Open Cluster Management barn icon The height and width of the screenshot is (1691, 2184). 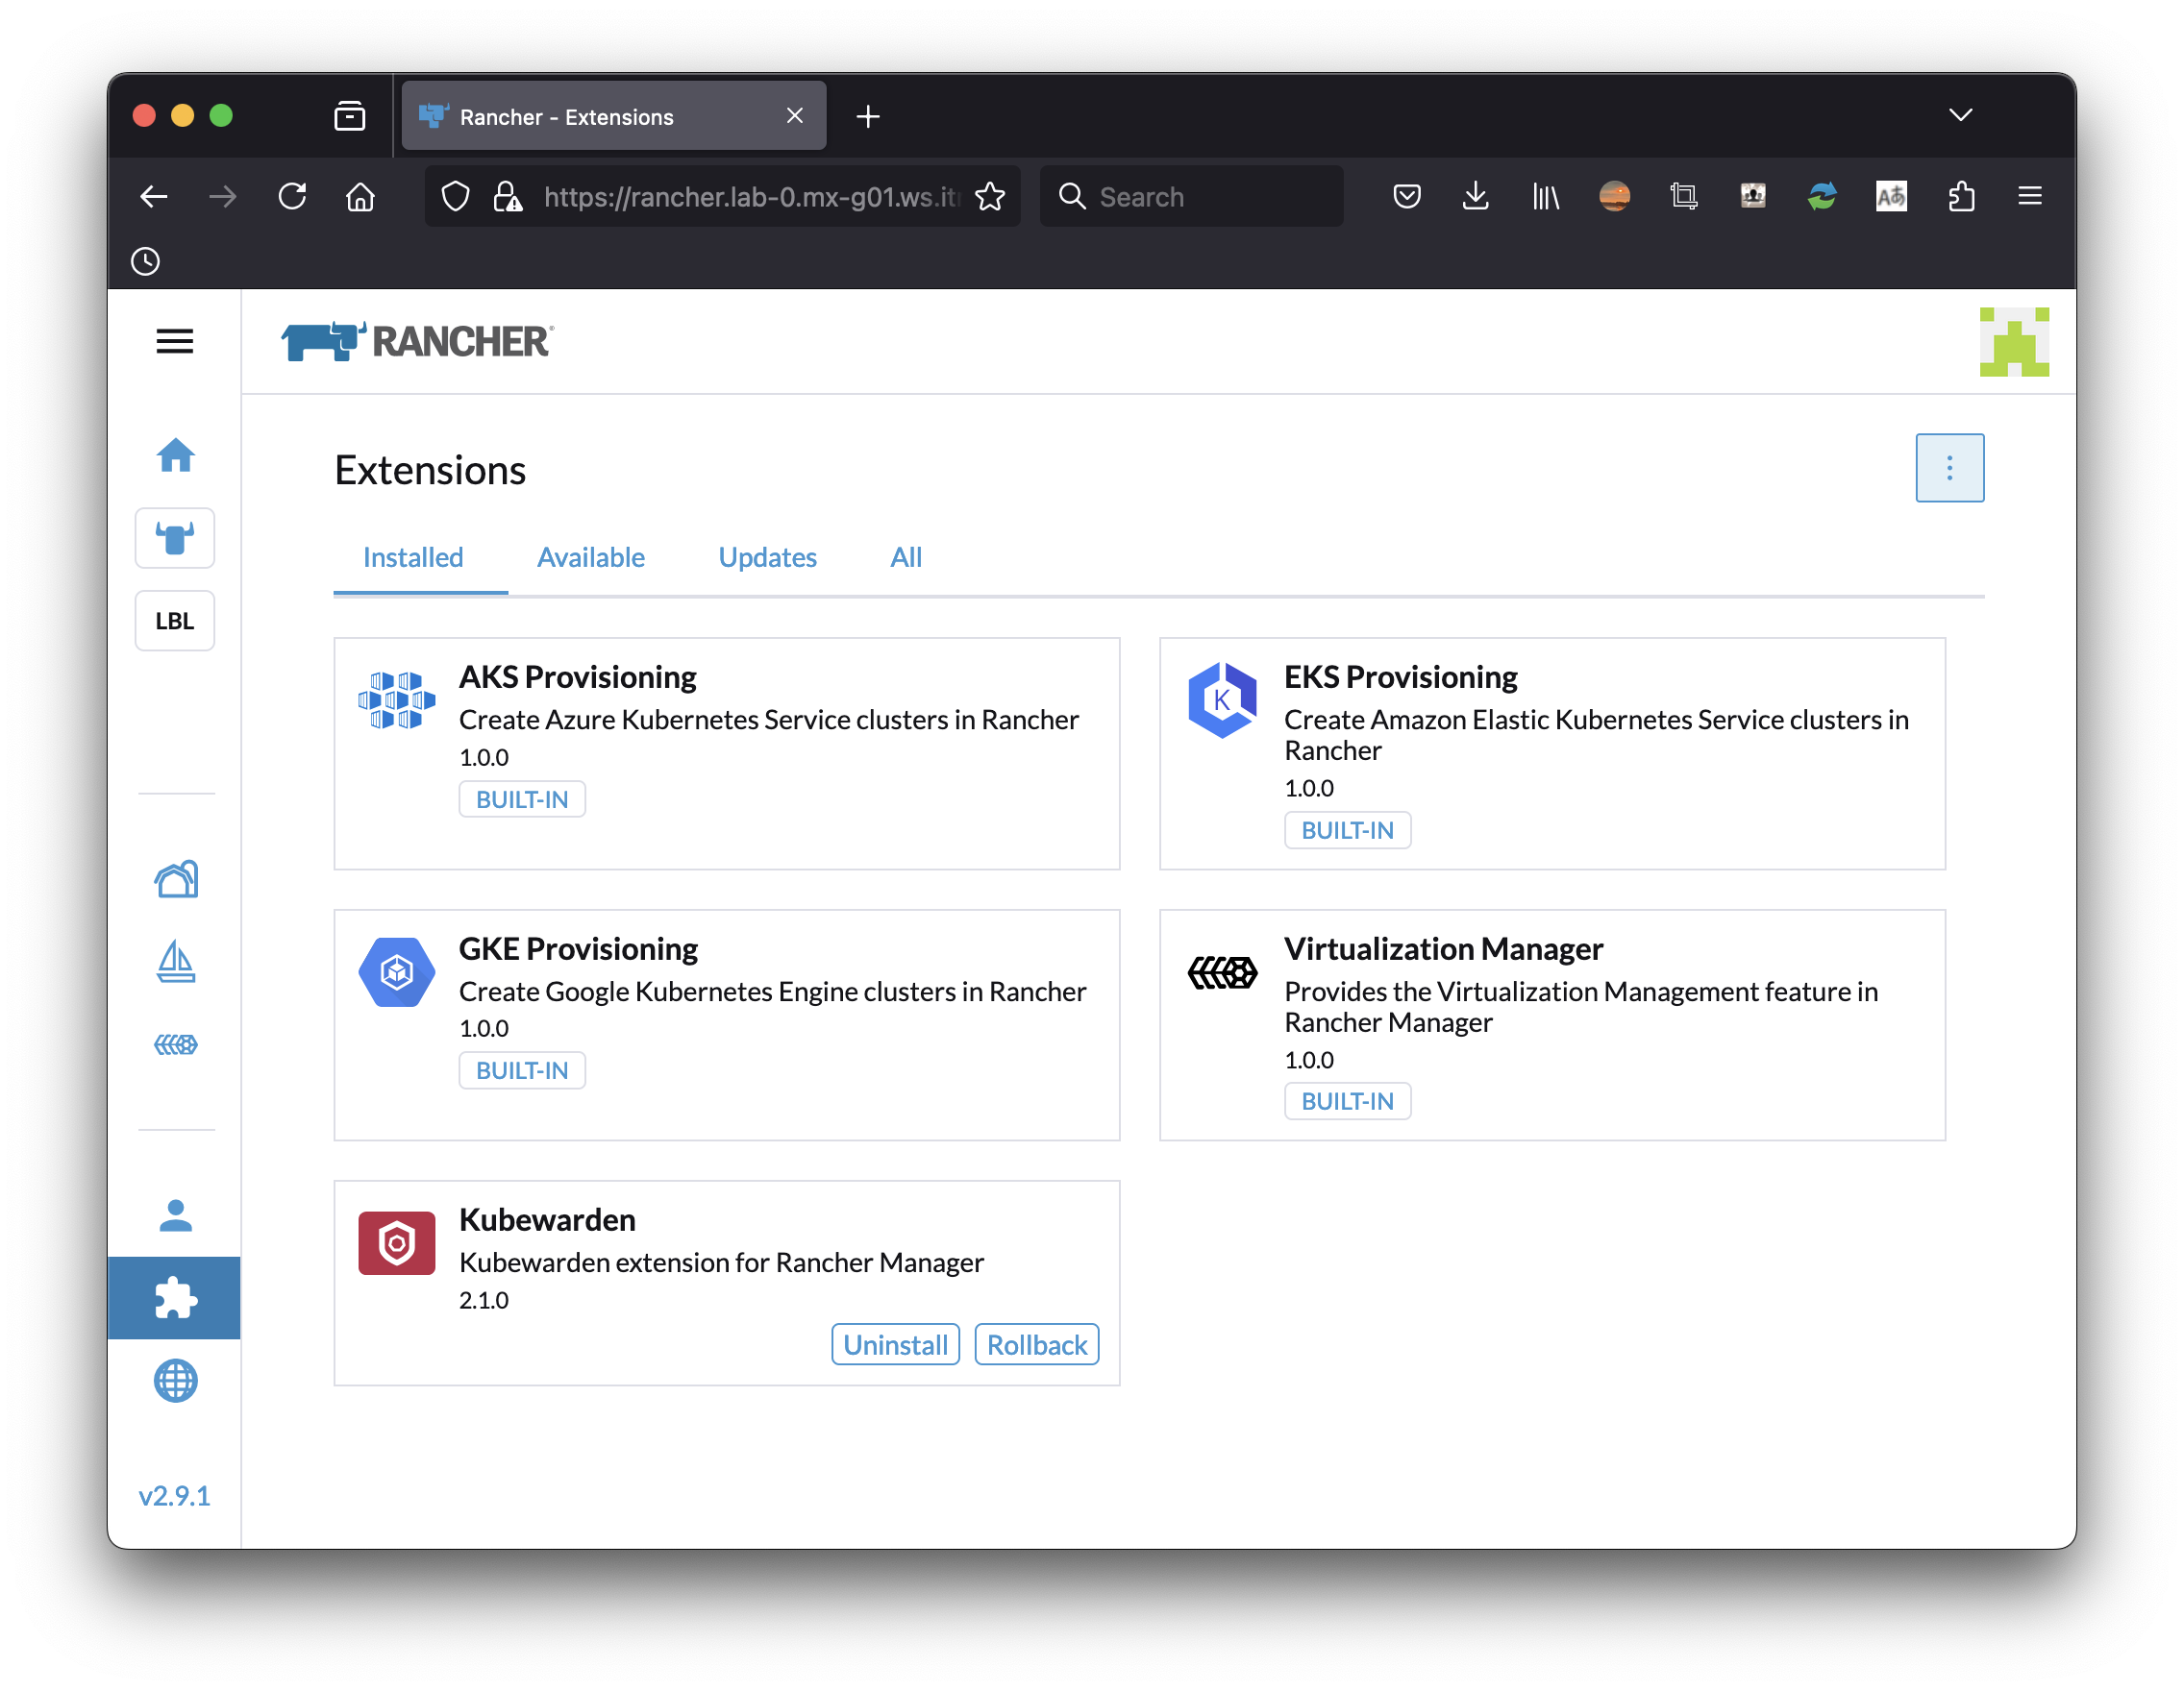[x=176, y=879]
